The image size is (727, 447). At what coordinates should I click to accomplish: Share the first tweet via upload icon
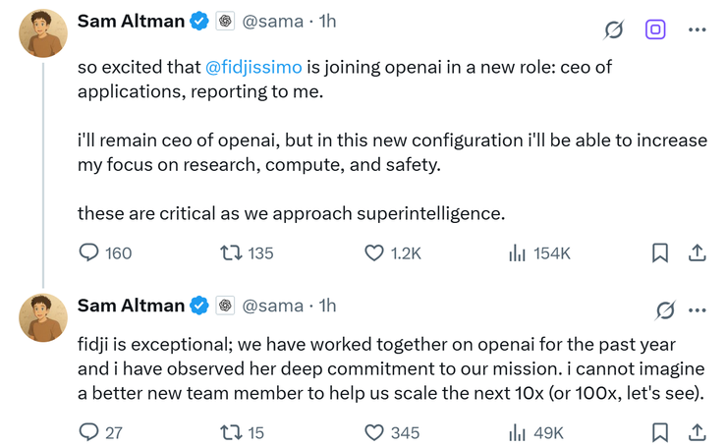pyautogui.click(x=697, y=253)
